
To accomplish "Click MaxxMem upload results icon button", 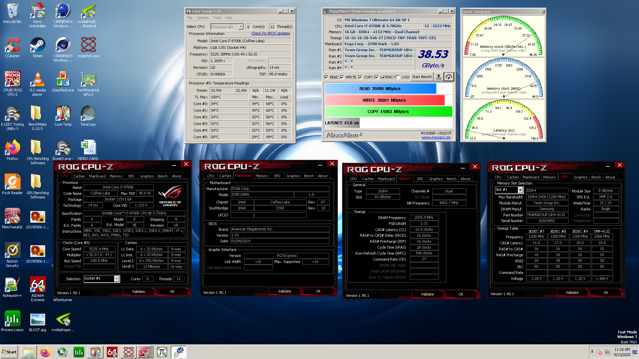I will 439,77.
